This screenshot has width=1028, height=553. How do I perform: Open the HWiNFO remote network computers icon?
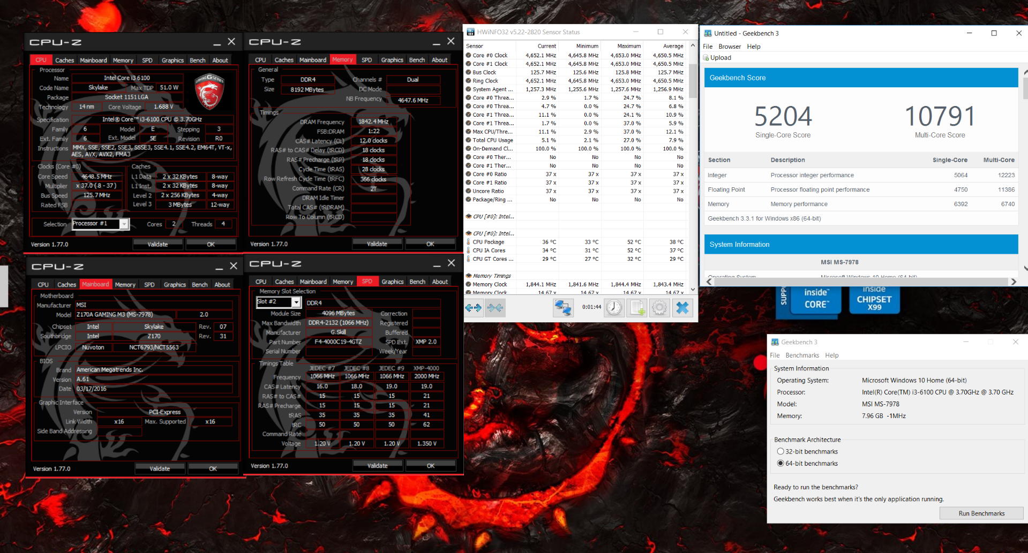(x=563, y=308)
